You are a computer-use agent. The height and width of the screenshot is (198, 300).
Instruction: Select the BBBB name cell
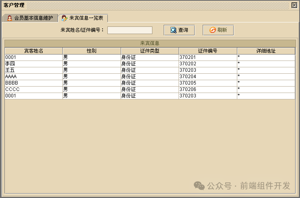[34, 83]
